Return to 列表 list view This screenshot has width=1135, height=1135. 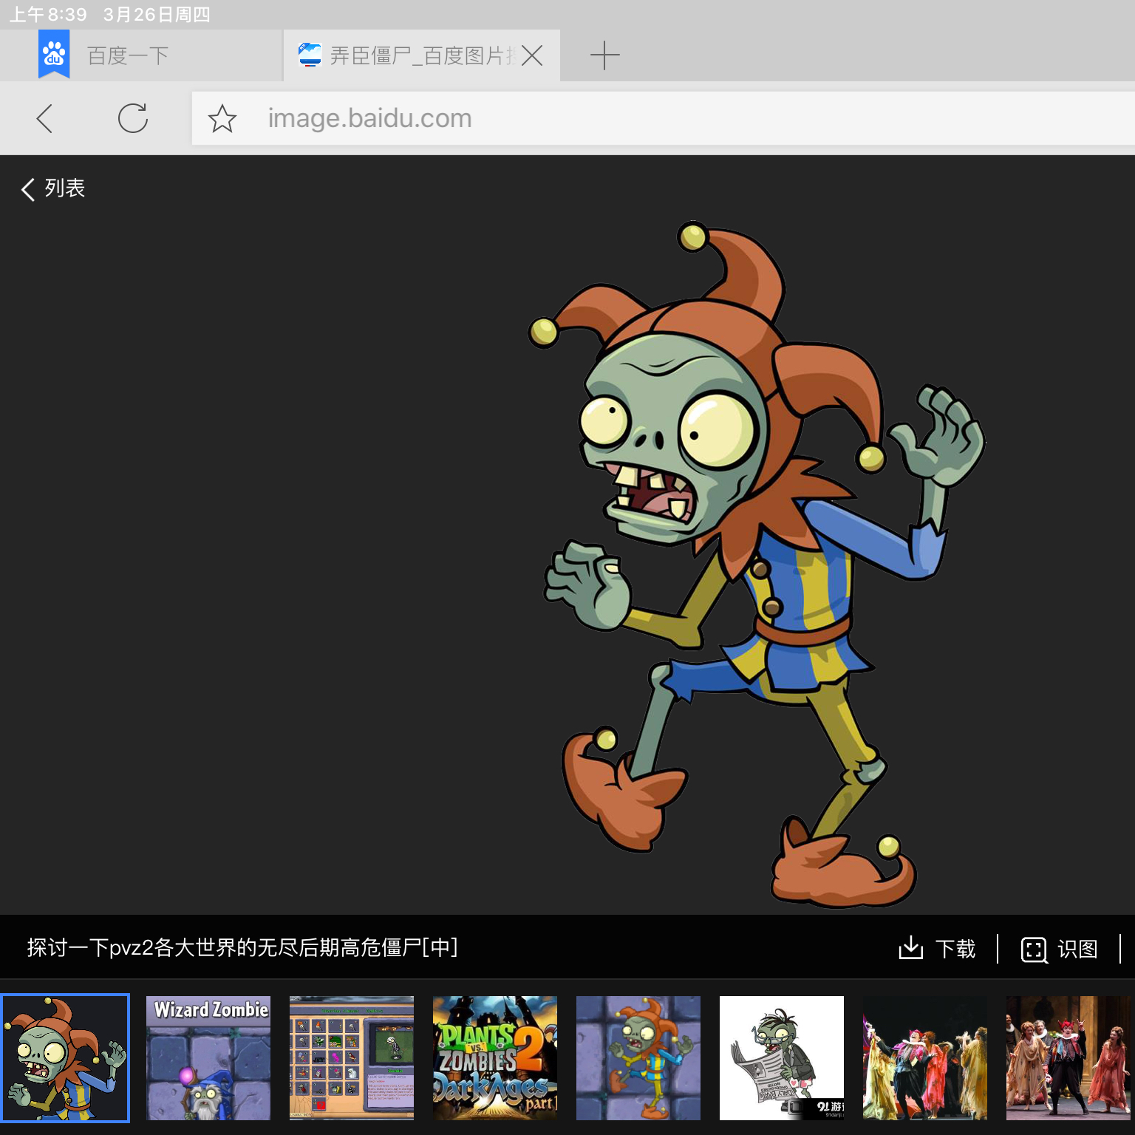[53, 188]
